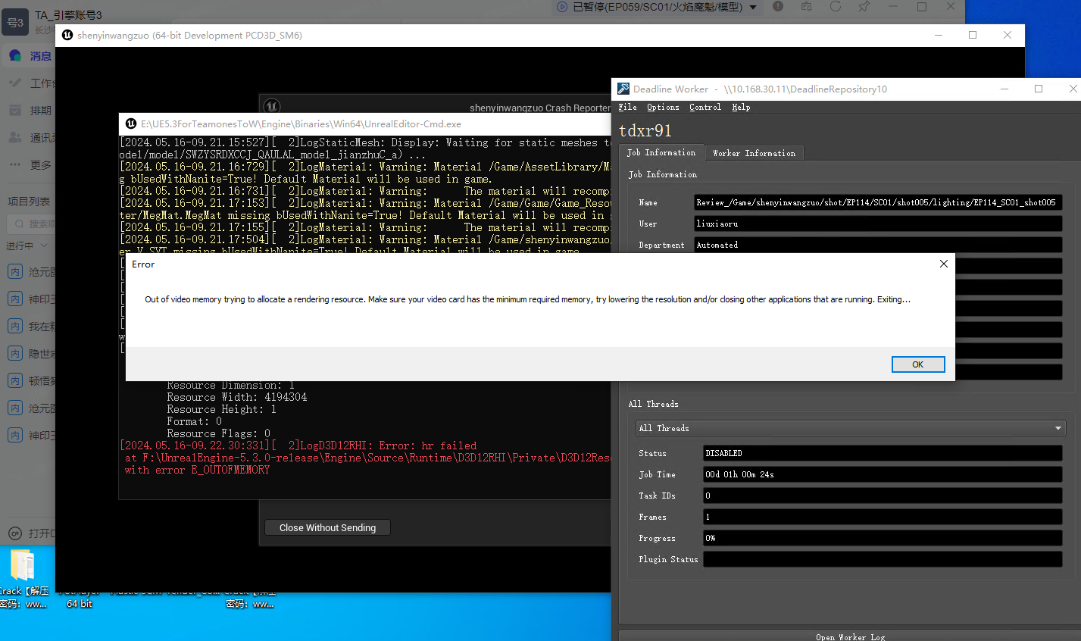Click OK on the video memory error dialog
The width and height of the screenshot is (1081, 641).
point(917,364)
